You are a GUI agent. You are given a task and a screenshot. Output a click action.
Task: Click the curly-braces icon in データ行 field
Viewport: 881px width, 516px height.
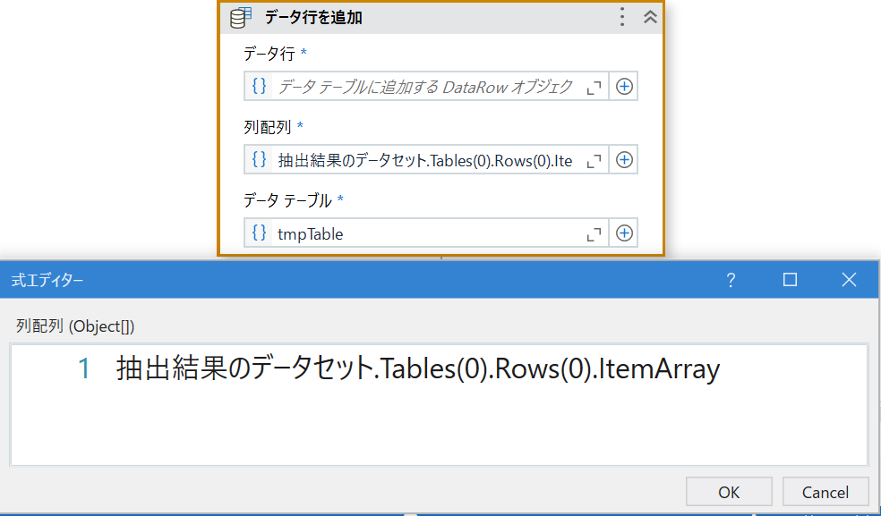pyautogui.click(x=259, y=86)
